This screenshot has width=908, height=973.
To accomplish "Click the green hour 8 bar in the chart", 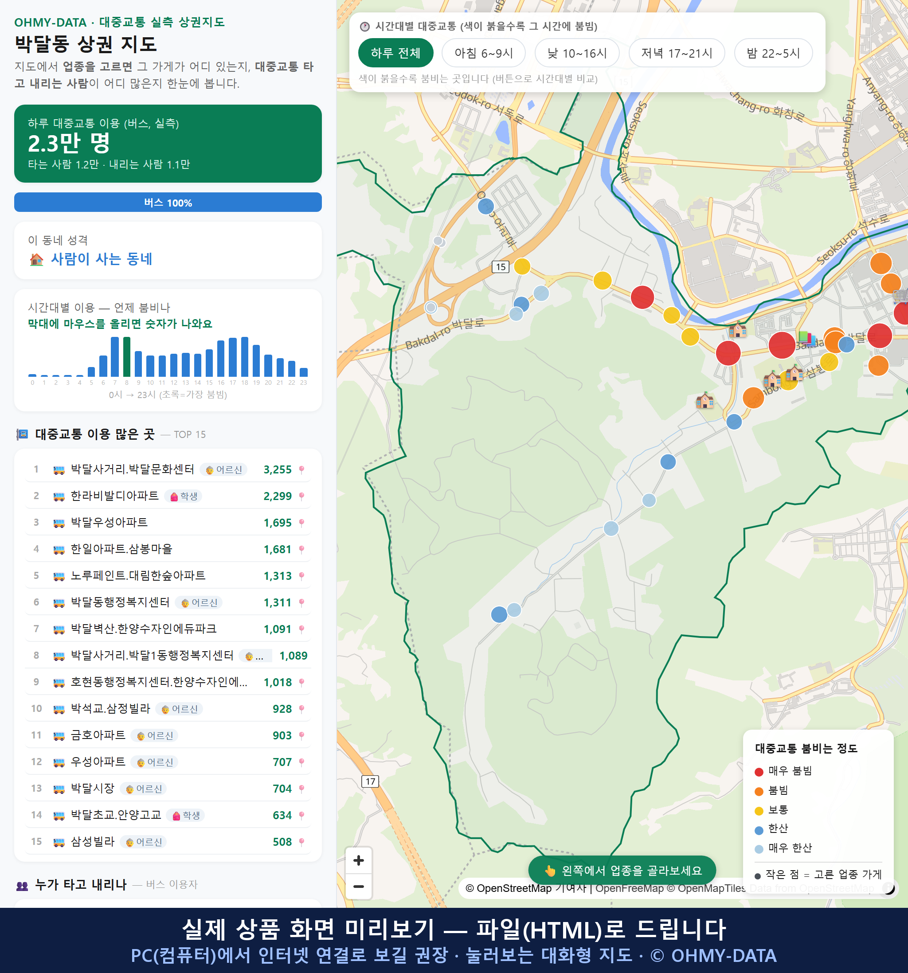I will [x=127, y=357].
